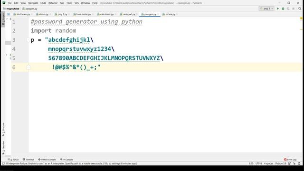Close the shutdown.py tab
This screenshot has height=171, width=304.
pyautogui.click(x=32, y=14)
